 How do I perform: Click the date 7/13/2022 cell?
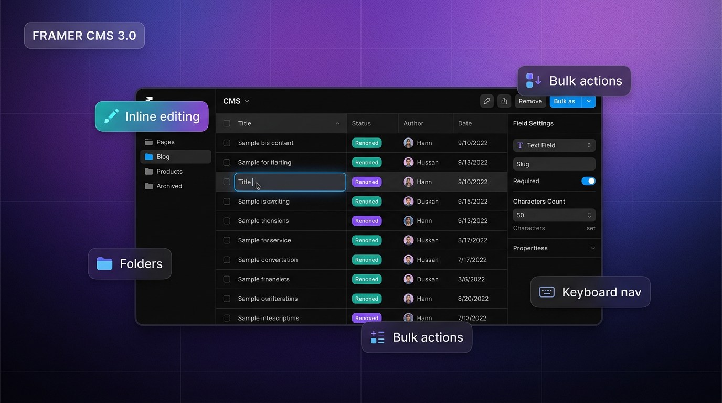pyautogui.click(x=473, y=318)
